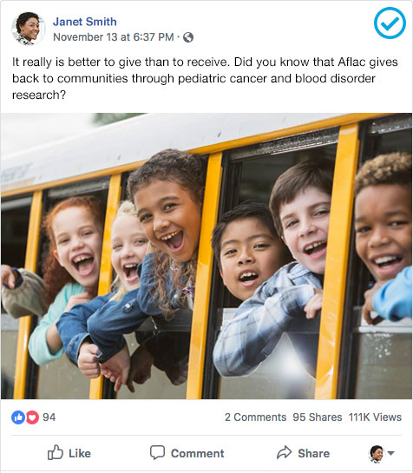Click the share arrow icon

click(x=284, y=452)
